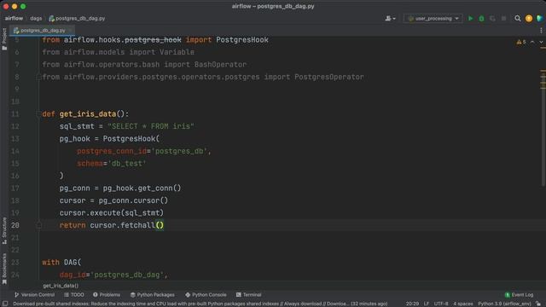Click postgres_db_dag.py breadcrumb in navigation bar

click(x=77, y=19)
